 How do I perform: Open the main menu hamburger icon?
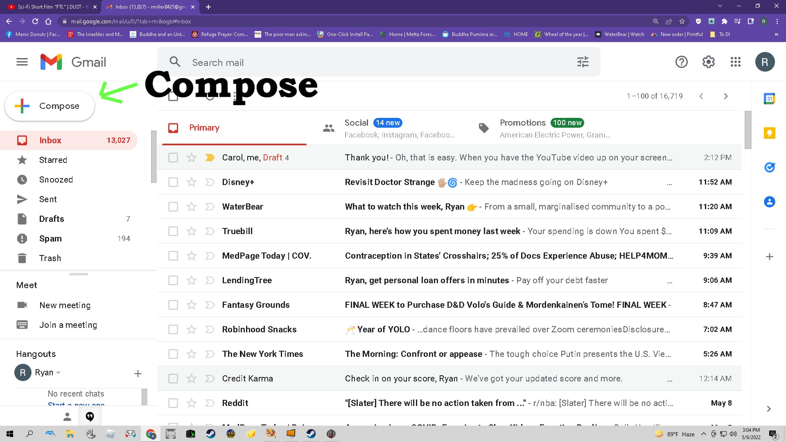click(22, 62)
